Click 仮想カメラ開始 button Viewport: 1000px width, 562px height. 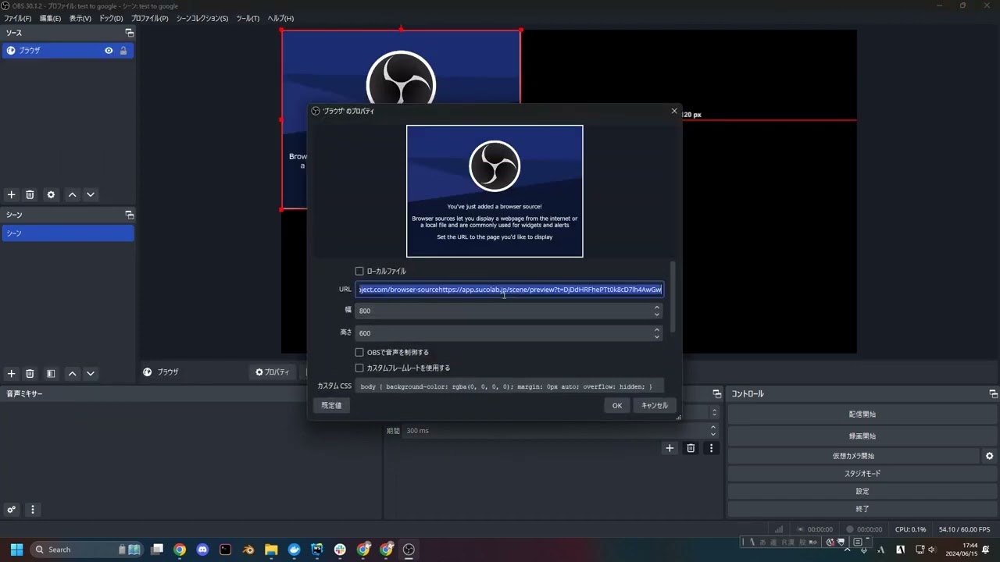click(x=853, y=456)
